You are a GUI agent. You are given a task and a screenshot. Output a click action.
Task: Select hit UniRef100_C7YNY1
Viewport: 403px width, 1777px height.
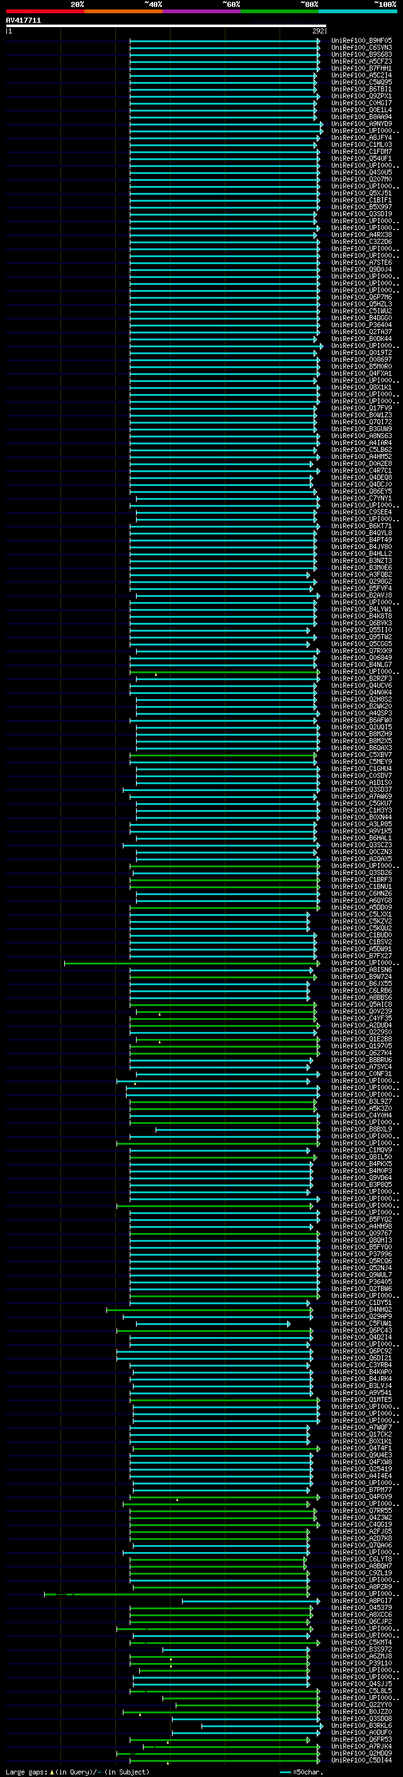(x=361, y=498)
